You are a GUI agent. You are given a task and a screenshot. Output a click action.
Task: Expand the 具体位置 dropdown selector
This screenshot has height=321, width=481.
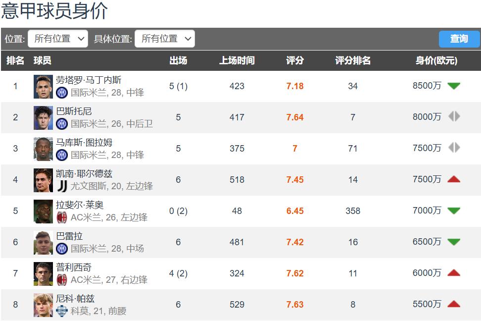165,39
